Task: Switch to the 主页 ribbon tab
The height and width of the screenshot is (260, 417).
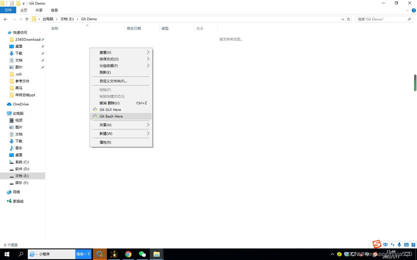Action: coord(24,10)
